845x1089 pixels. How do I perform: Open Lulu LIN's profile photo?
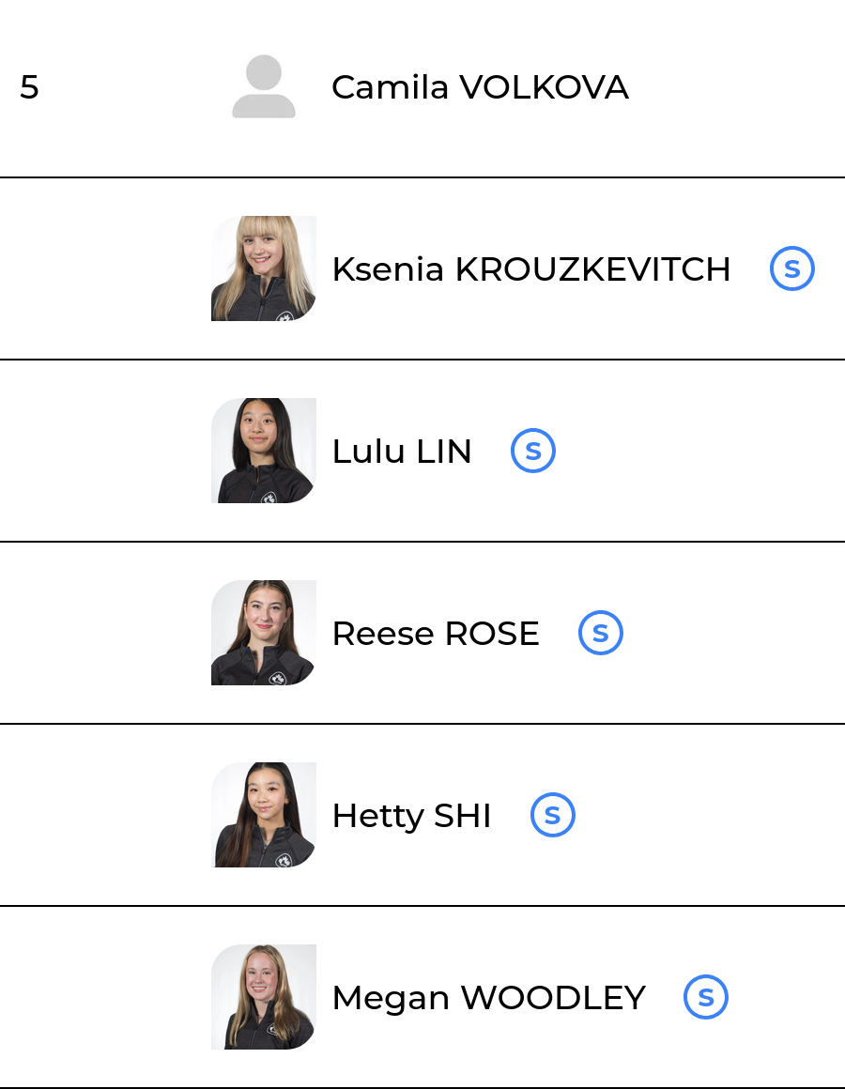click(264, 452)
